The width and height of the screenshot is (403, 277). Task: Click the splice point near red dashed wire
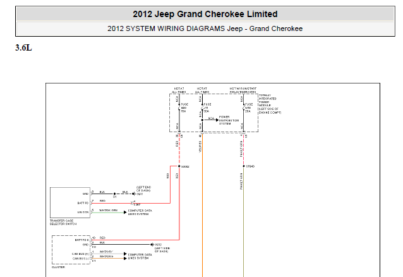179,166
